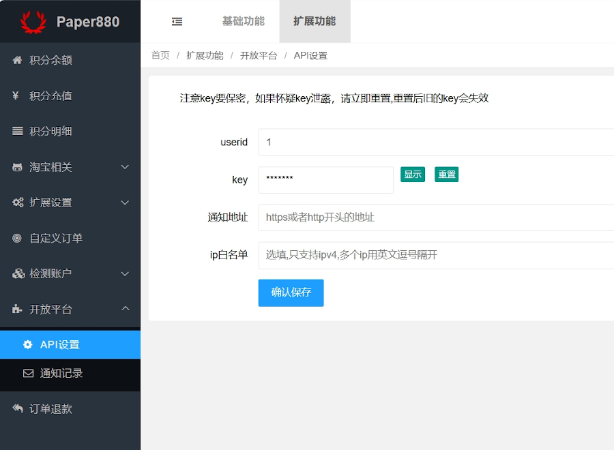Focus the userid input field
The image size is (614, 450).
coord(436,142)
